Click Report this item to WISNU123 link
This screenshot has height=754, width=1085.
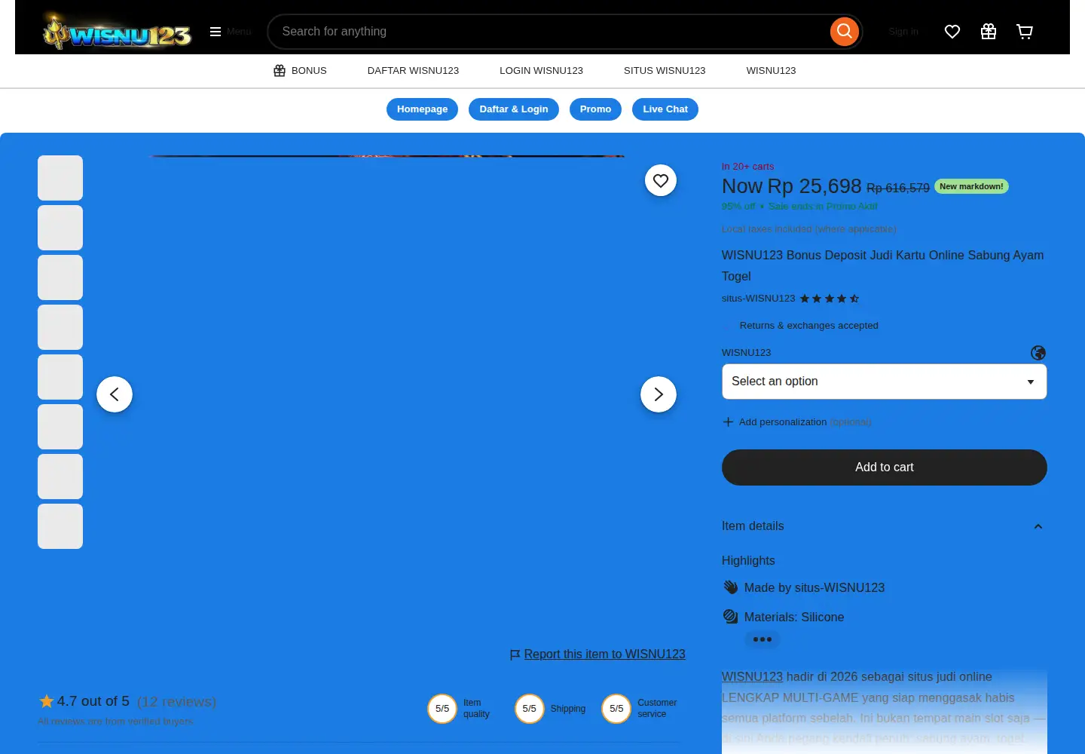pyautogui.click(x=604, y=654)
